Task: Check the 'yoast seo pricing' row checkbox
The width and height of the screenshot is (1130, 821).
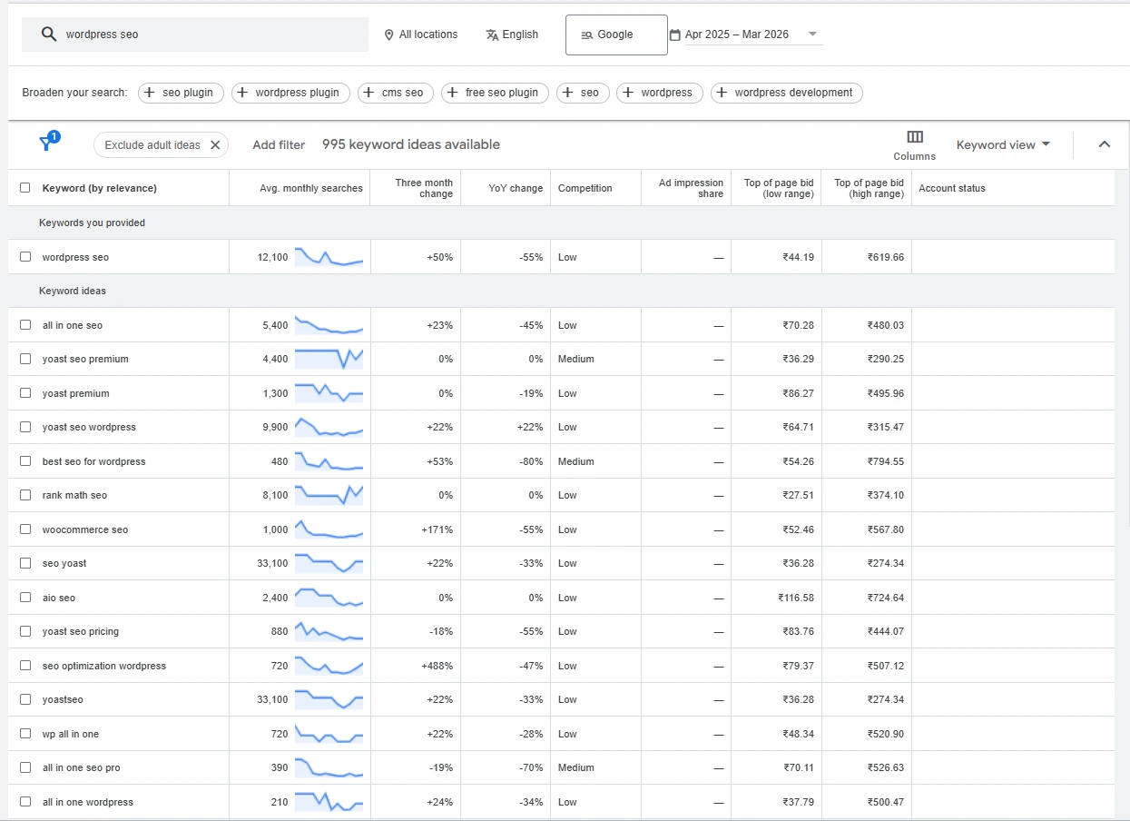Action: pos(25,631)
